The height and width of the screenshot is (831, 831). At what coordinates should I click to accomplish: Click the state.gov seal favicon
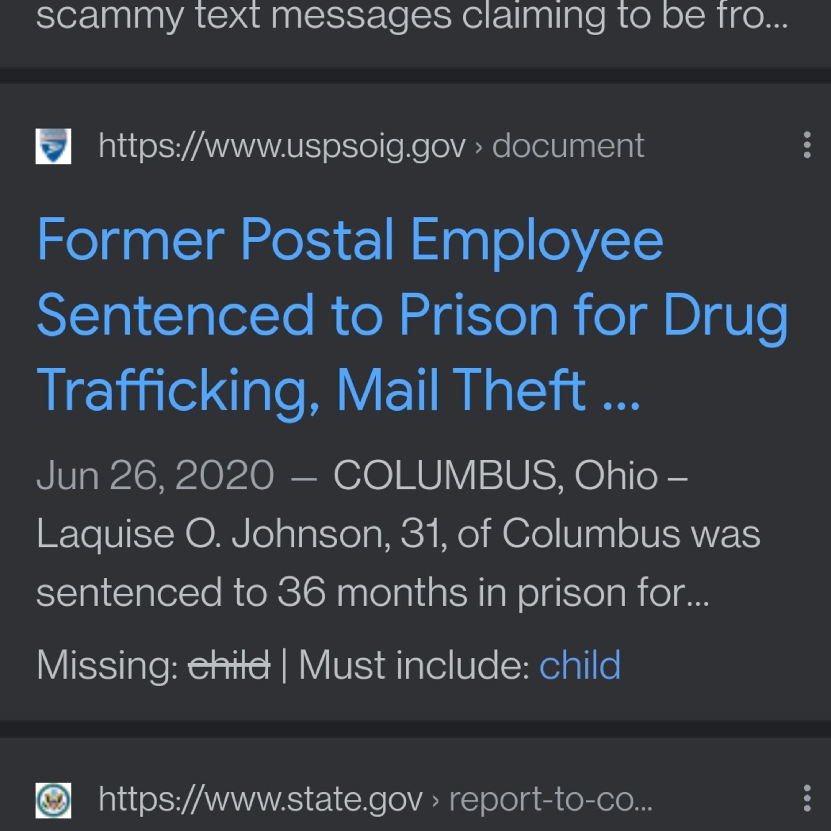[53, 800]
